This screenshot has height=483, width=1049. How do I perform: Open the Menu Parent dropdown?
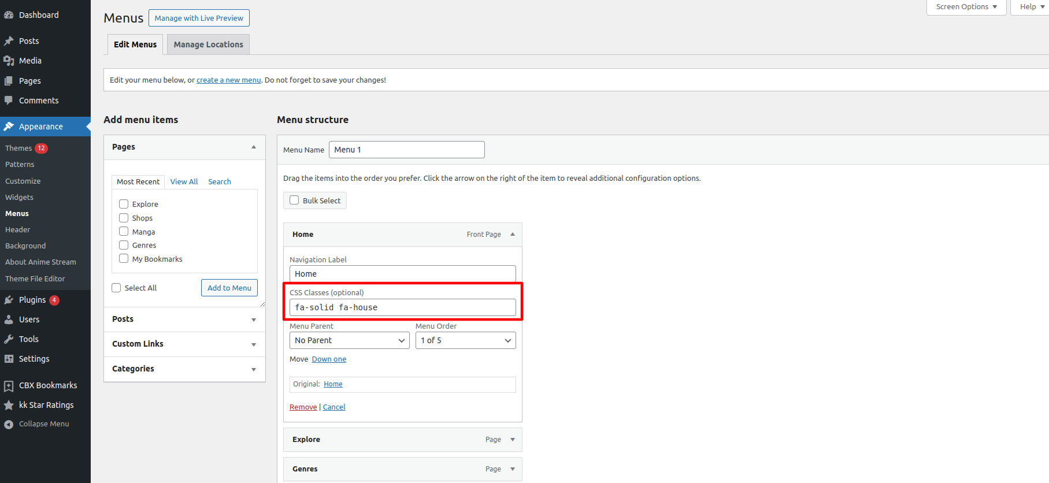point(349,340)
